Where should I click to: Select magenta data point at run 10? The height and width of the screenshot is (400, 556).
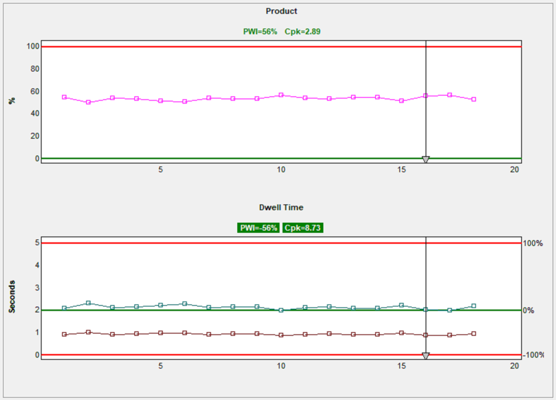[x=281, y=95]
